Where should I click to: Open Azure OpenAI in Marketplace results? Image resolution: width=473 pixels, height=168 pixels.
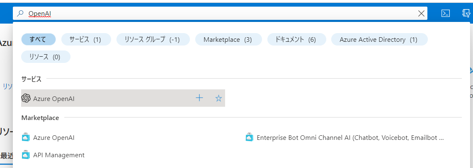click(x=54, y=138)
